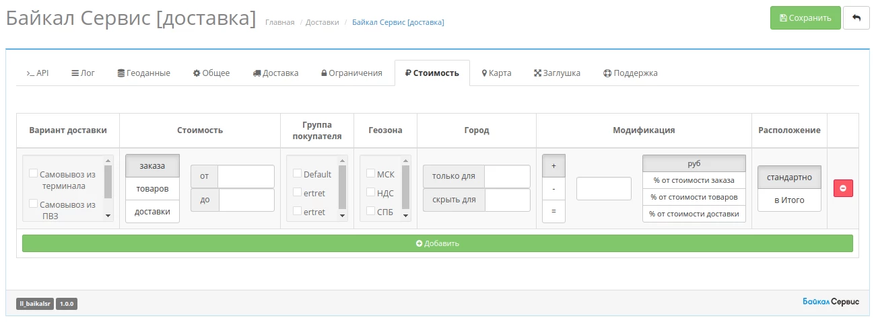Switch to the Карта tab

pyautogui.click(x=497, y=73)
